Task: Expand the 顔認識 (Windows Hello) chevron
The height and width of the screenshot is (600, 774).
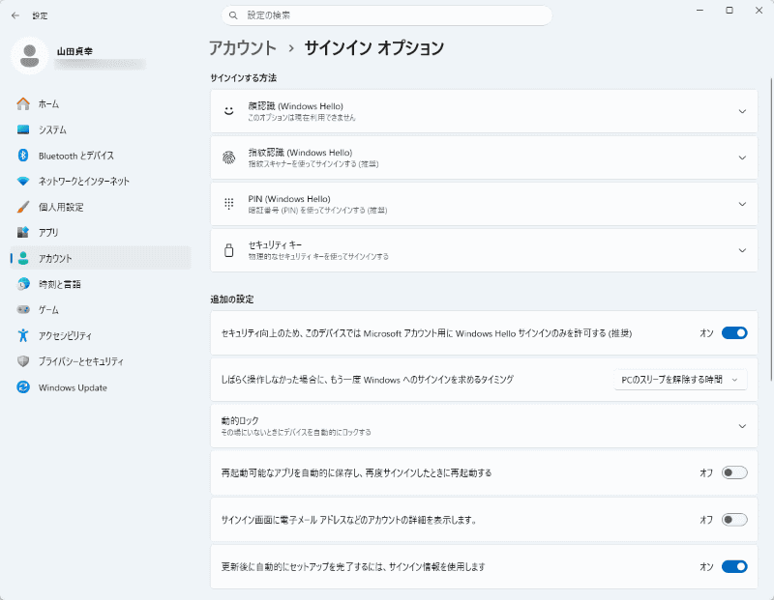Action: (x=742, y=111)
